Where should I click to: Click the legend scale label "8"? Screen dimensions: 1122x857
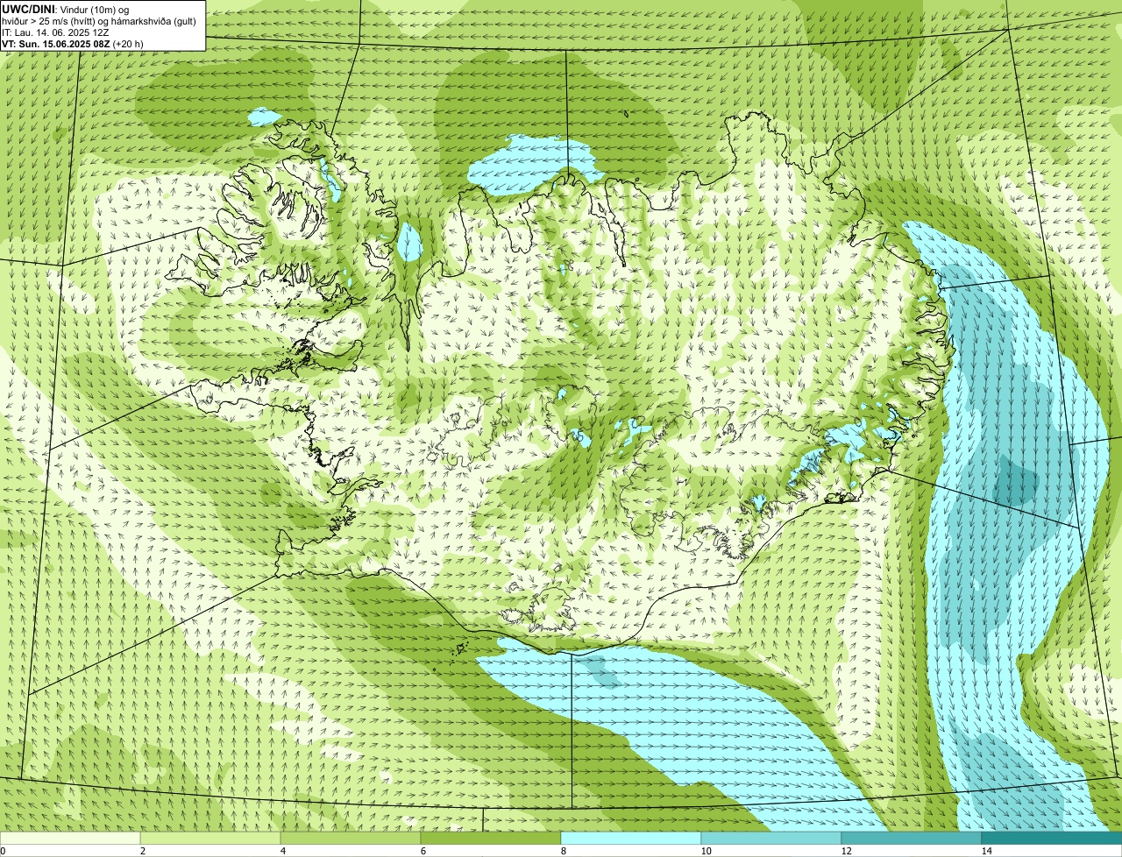click(x=563, y=851)
